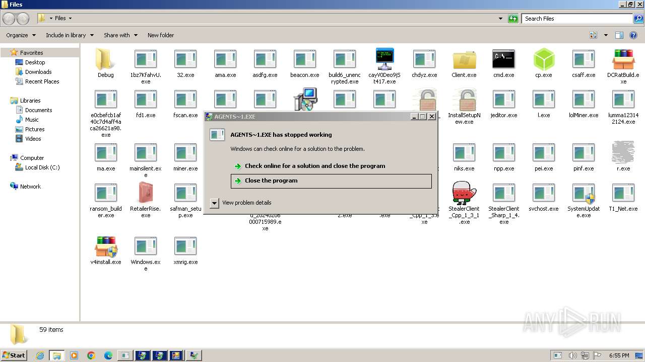The image size is (645, 362).
Task: Open Libraries in navigation pane
Action: click(x=30, y=101)
